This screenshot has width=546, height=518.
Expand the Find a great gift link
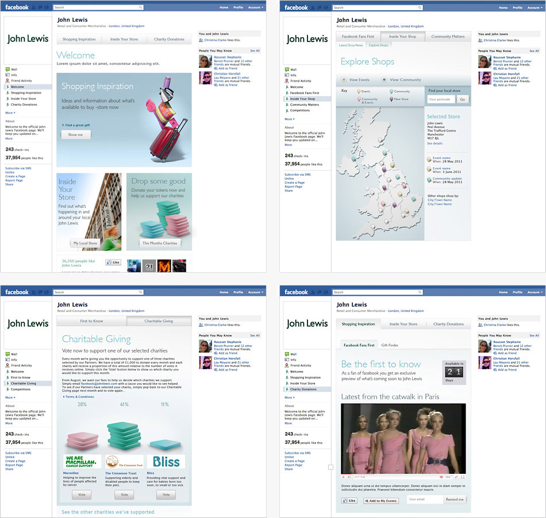point(76,125)
